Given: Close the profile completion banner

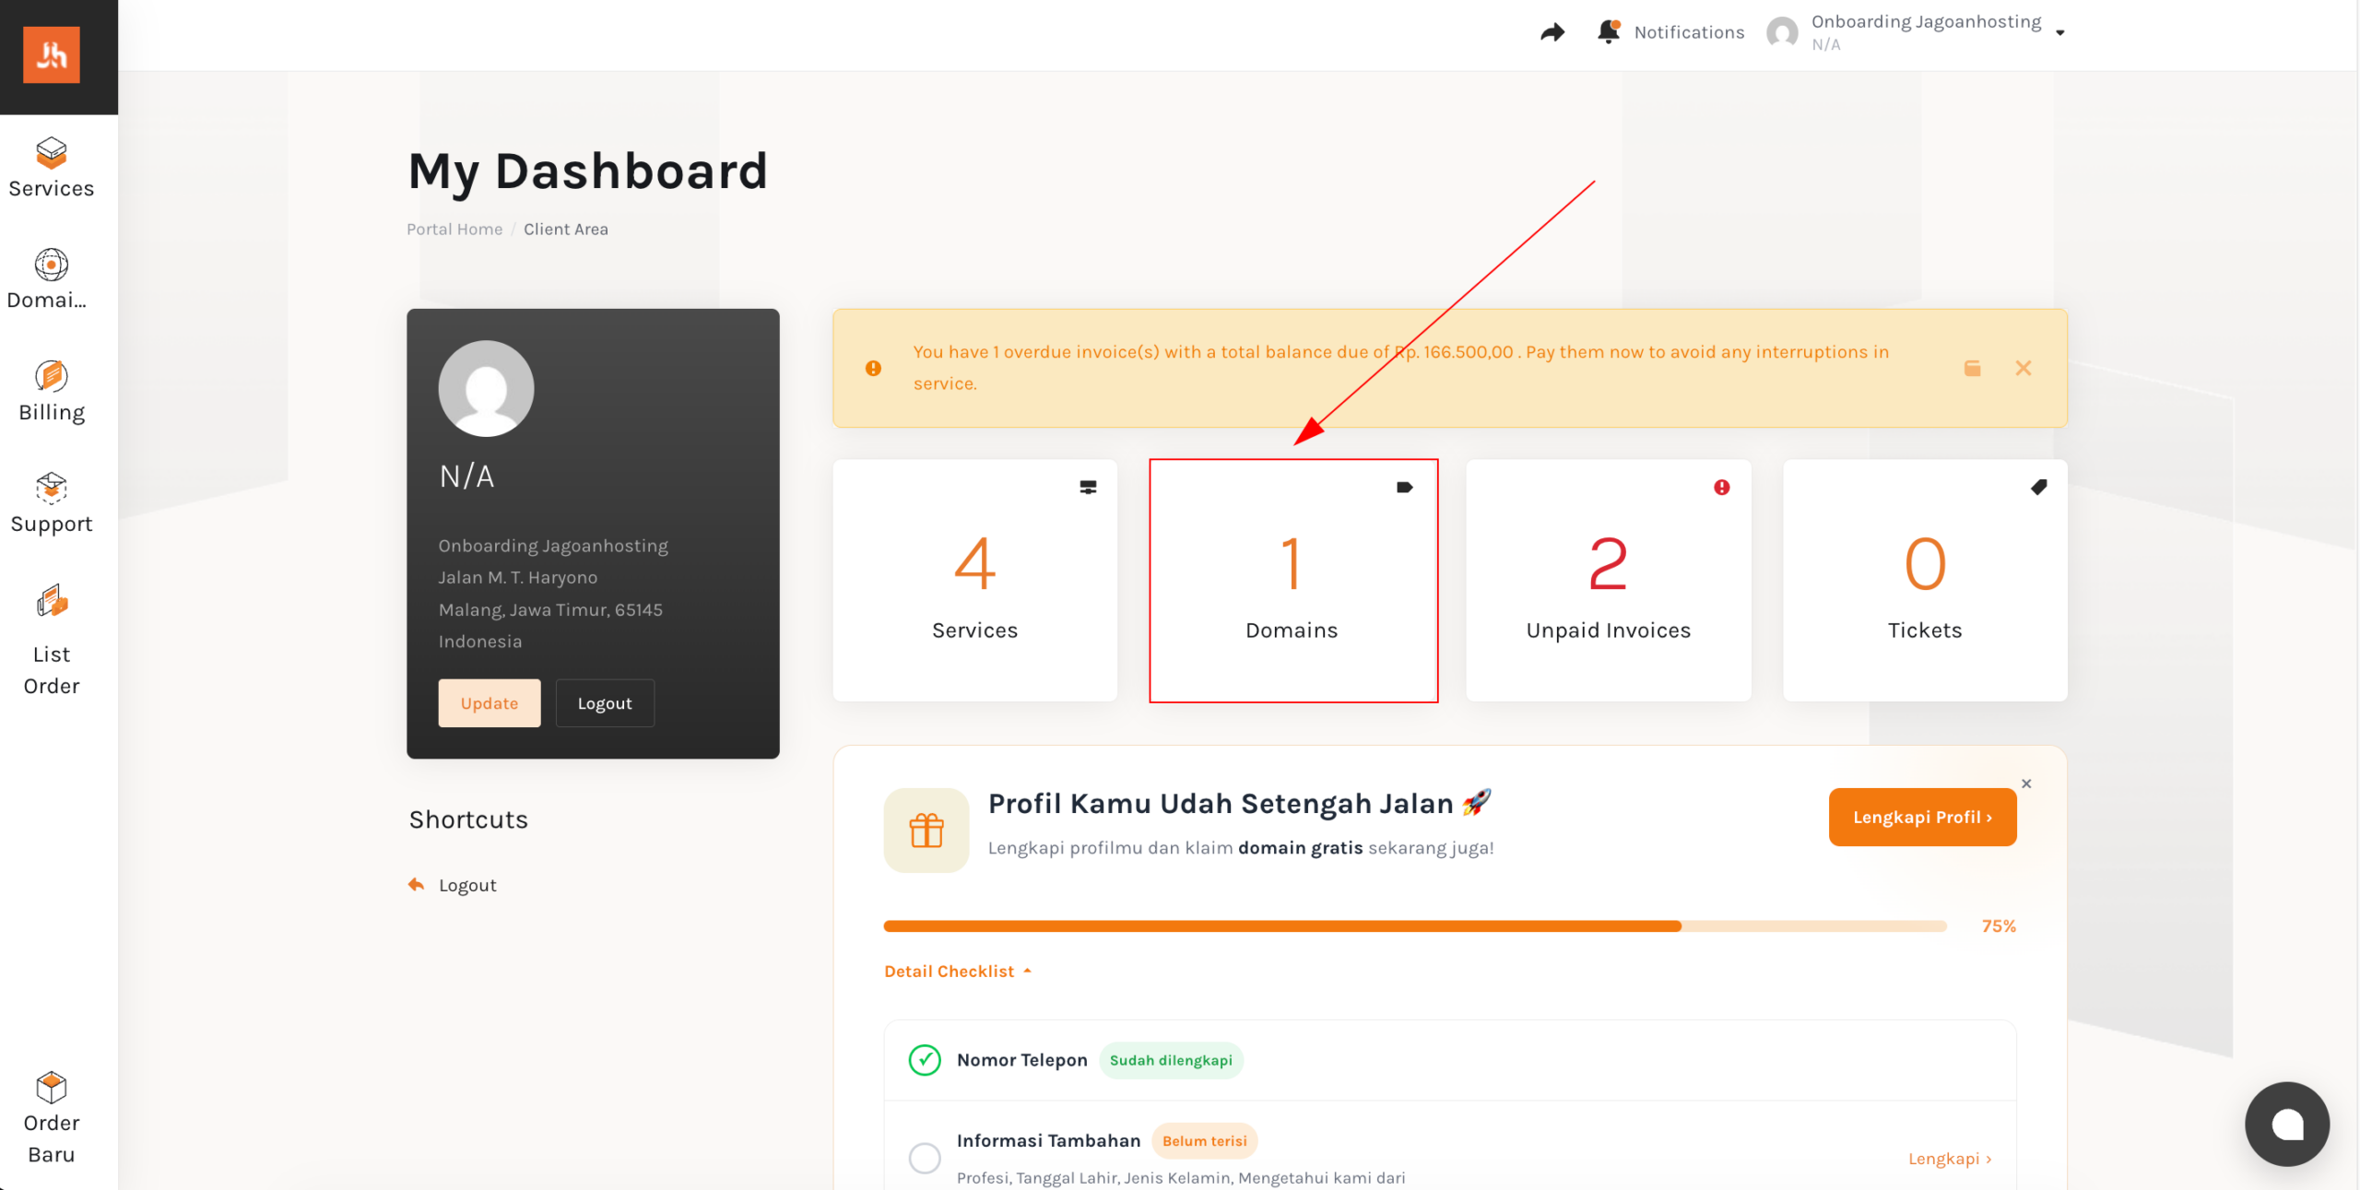Looking at the screenshot, I should tap(2026, 784).
